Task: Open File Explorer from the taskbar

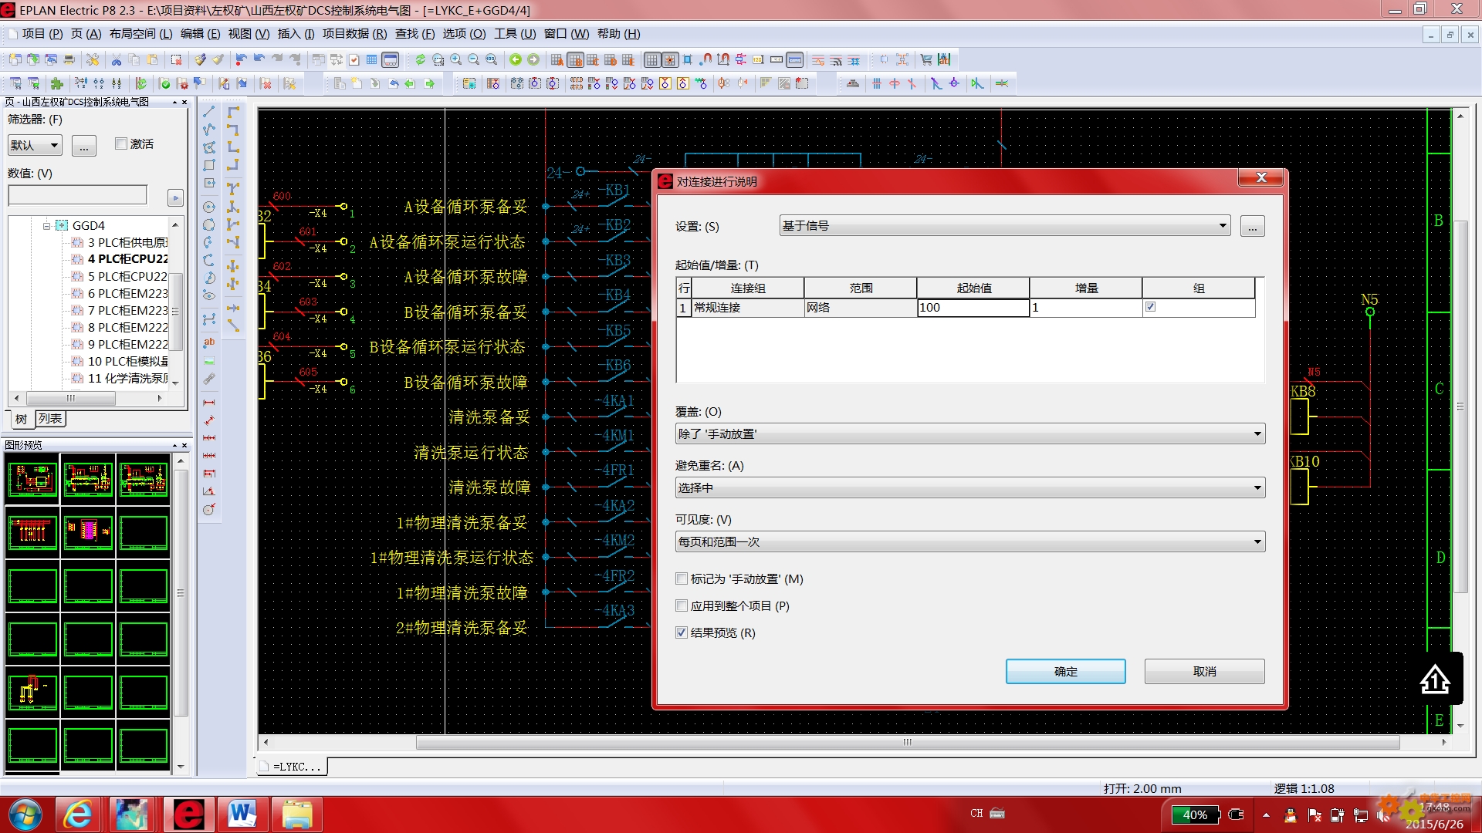Action: point(297,814)
